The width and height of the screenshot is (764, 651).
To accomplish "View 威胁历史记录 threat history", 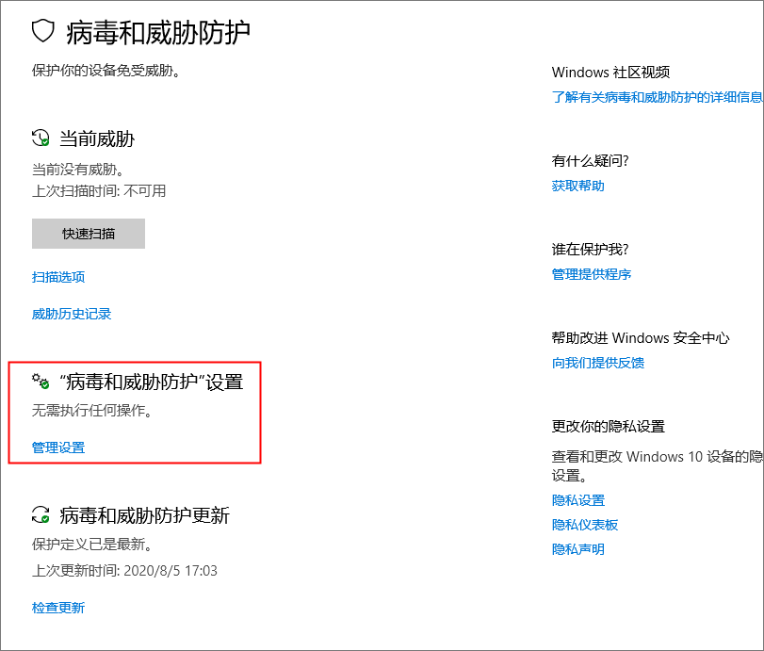I will click(x=72, y=314).
